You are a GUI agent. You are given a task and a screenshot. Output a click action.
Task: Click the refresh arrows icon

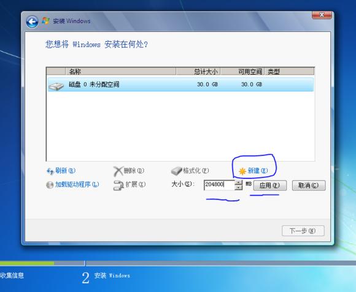point(50,171)
